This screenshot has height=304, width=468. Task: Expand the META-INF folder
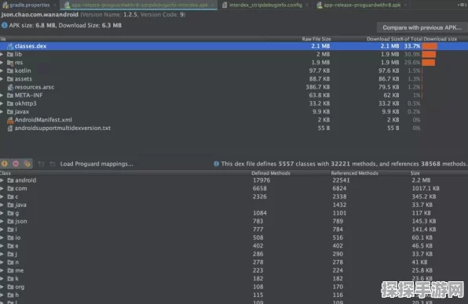[2, 96]
